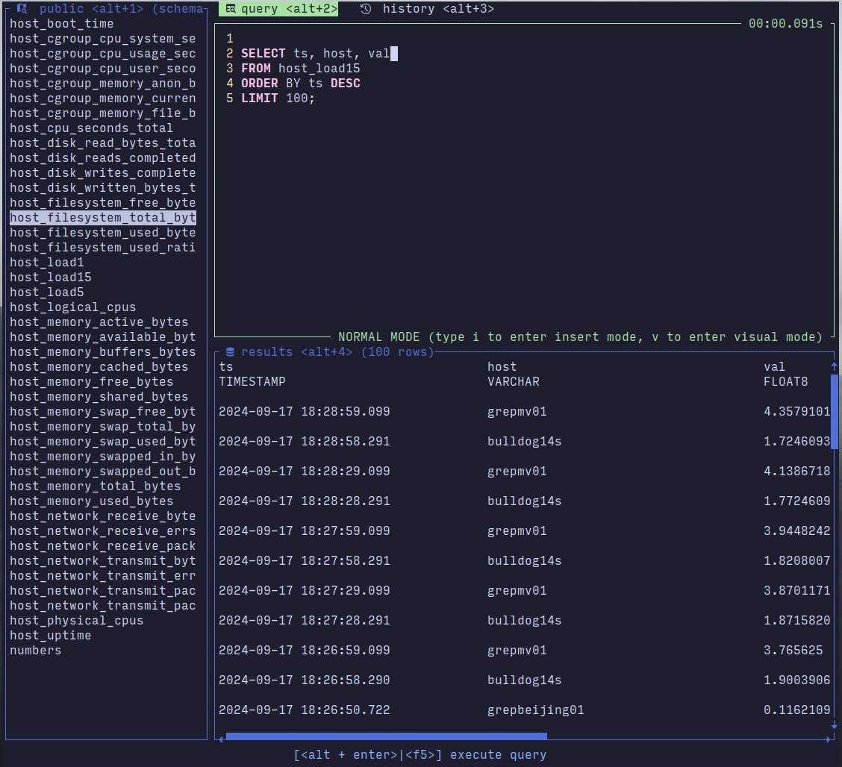
Task: Select table host_memory_total_bytes
Action: pyautogui.click(x=95, y=486)
